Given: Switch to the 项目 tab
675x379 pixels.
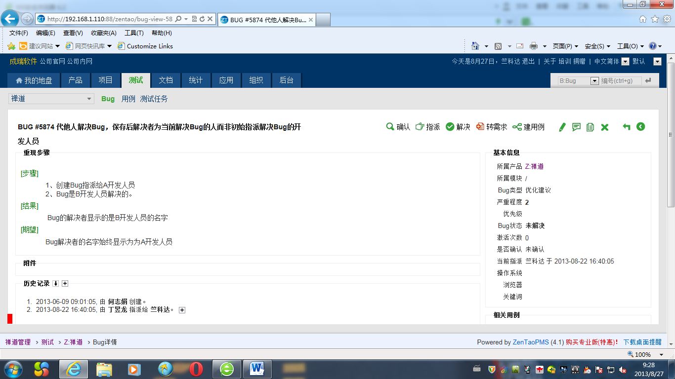Looking at the screenshot, I should [x=106, y=80].
